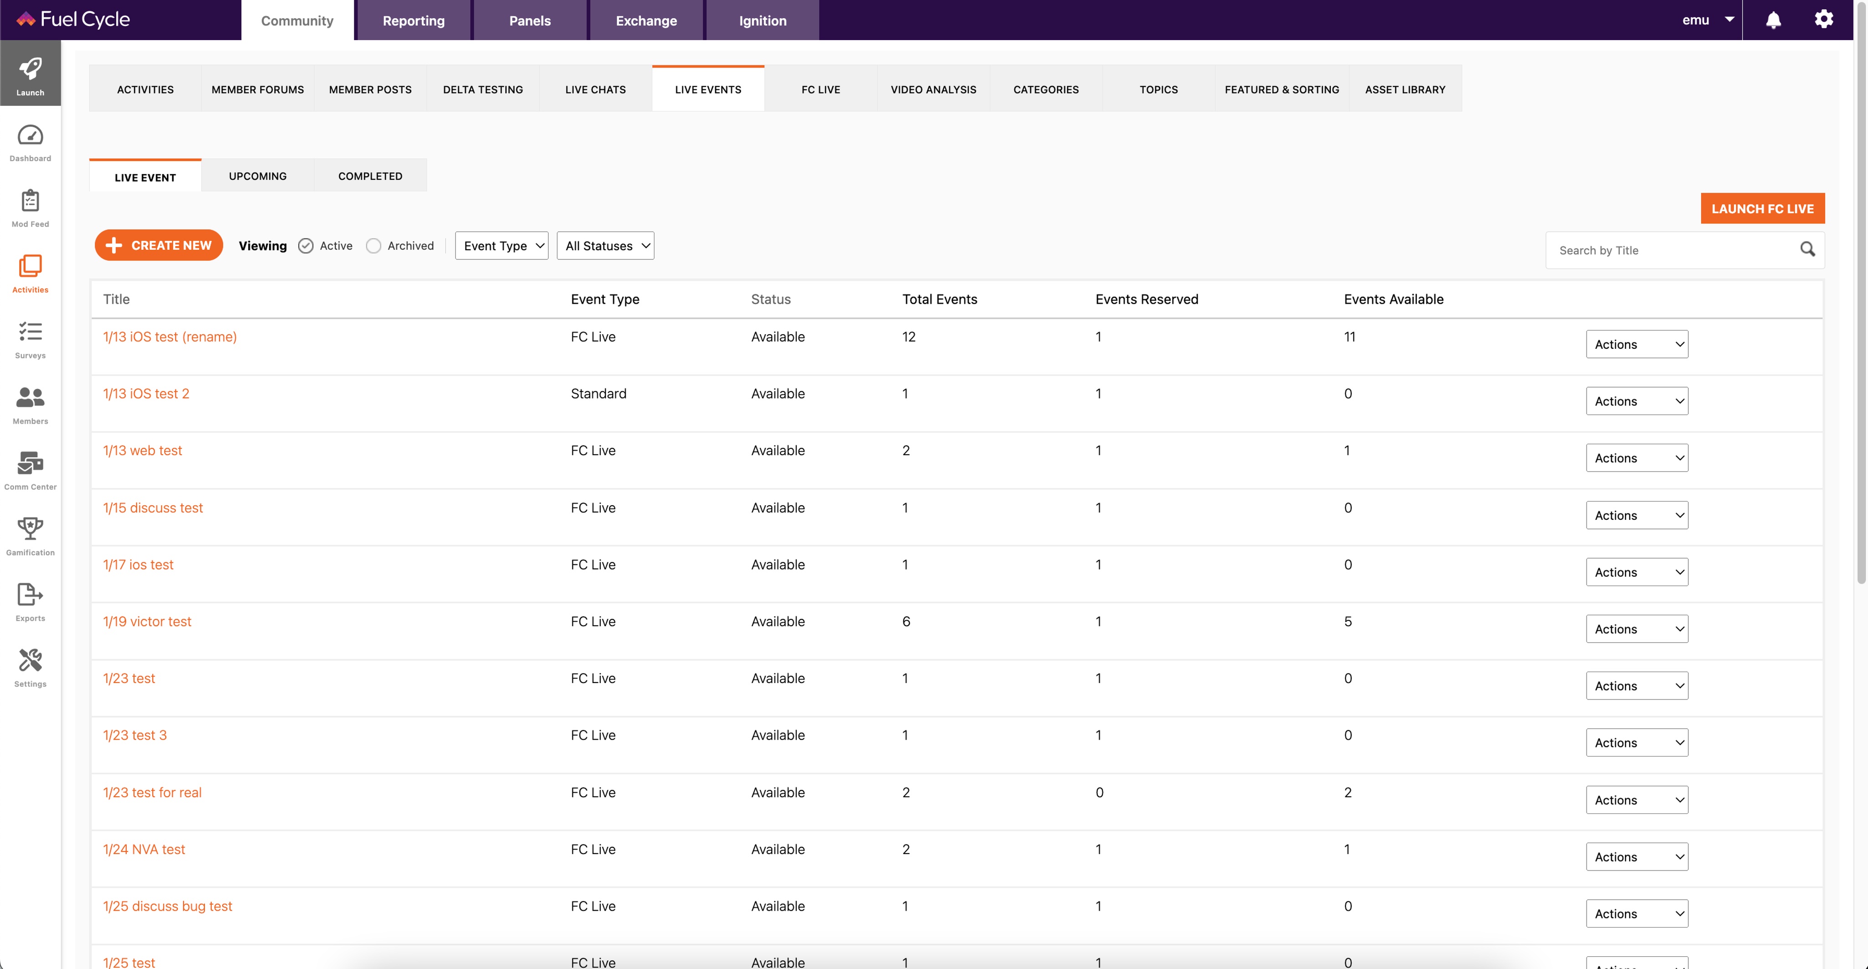Switch to the Panels top tab
The width and height of the screenshot is (1868, 969).
[x=530, y=21]
